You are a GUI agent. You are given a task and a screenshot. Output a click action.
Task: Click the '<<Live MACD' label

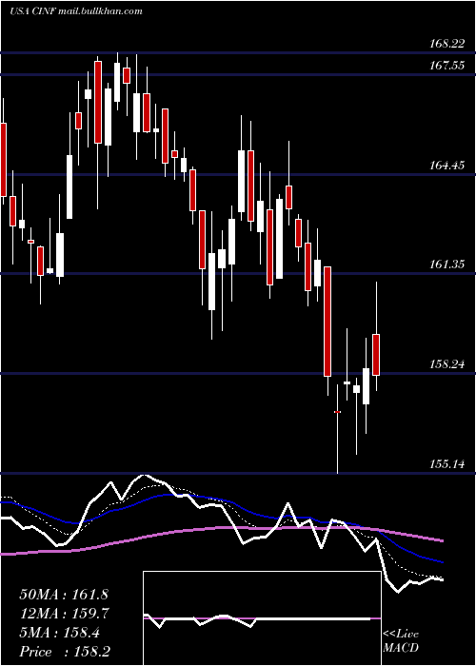click(401, 640)
